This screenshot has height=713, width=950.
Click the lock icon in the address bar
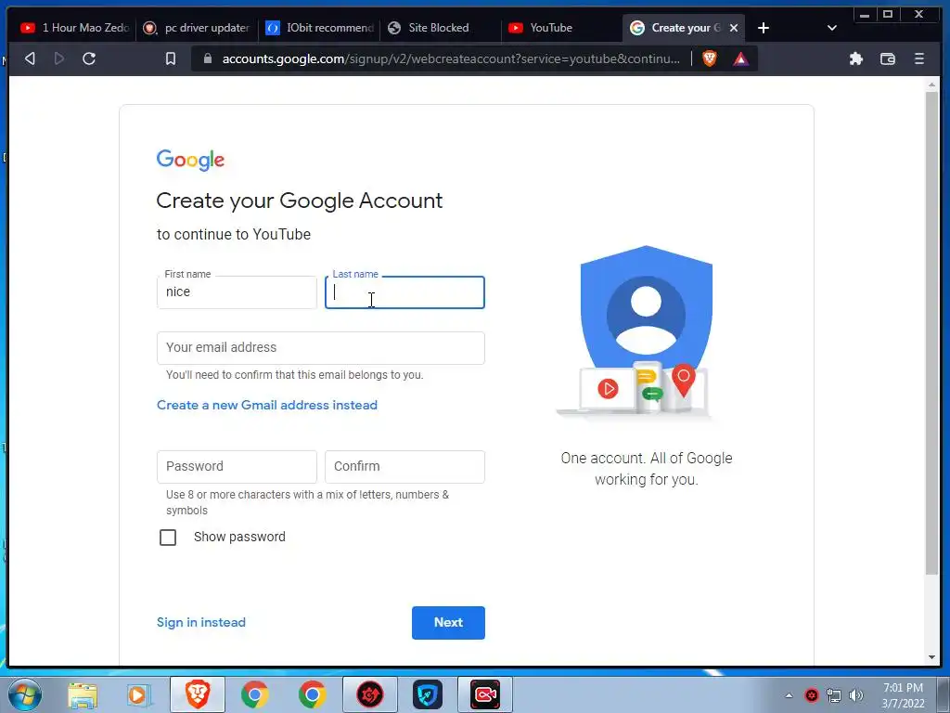pos(208,58)
